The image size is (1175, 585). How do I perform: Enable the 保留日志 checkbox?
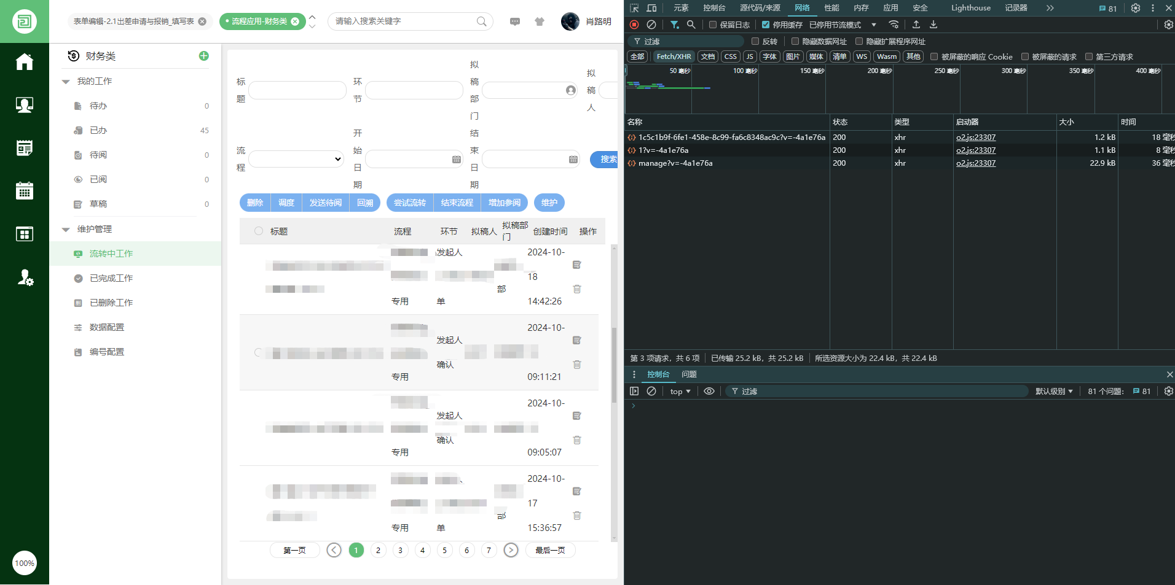(x=713, y=25)
